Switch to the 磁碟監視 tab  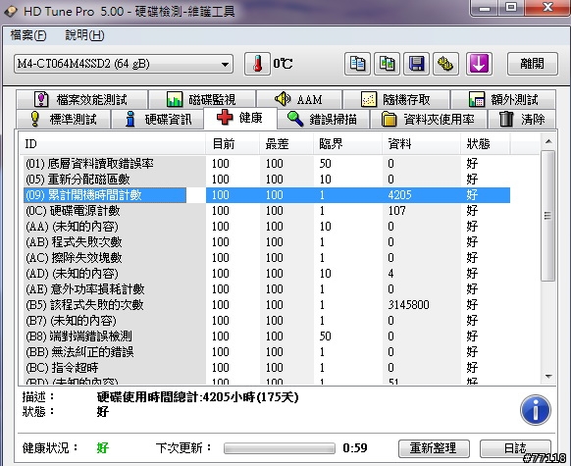[202, 99]
